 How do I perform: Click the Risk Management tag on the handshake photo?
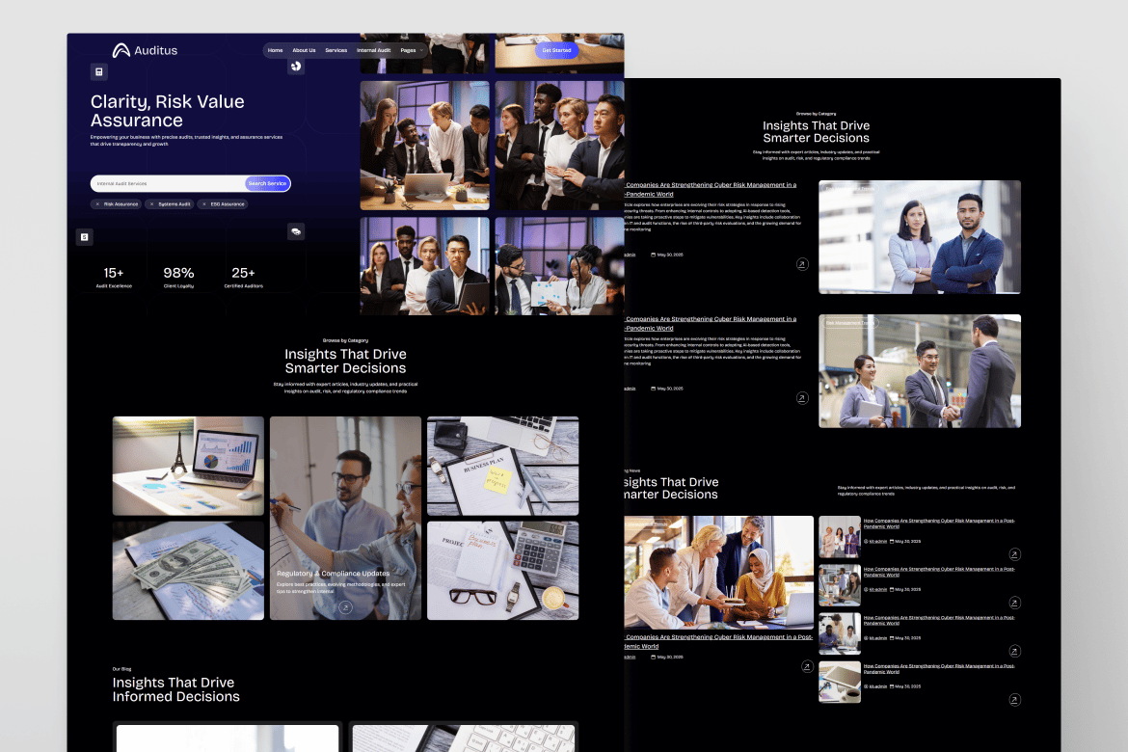[849, 323]
